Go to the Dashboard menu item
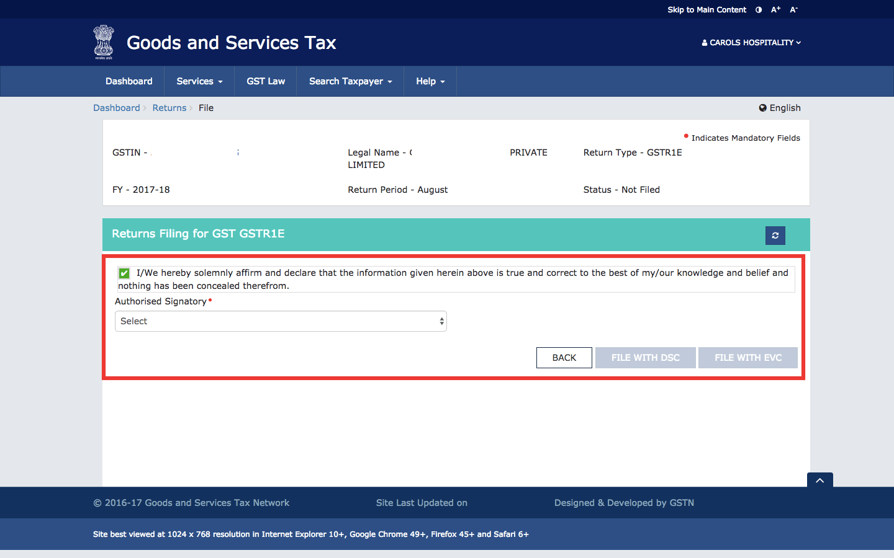 click(x=129, y=81)
